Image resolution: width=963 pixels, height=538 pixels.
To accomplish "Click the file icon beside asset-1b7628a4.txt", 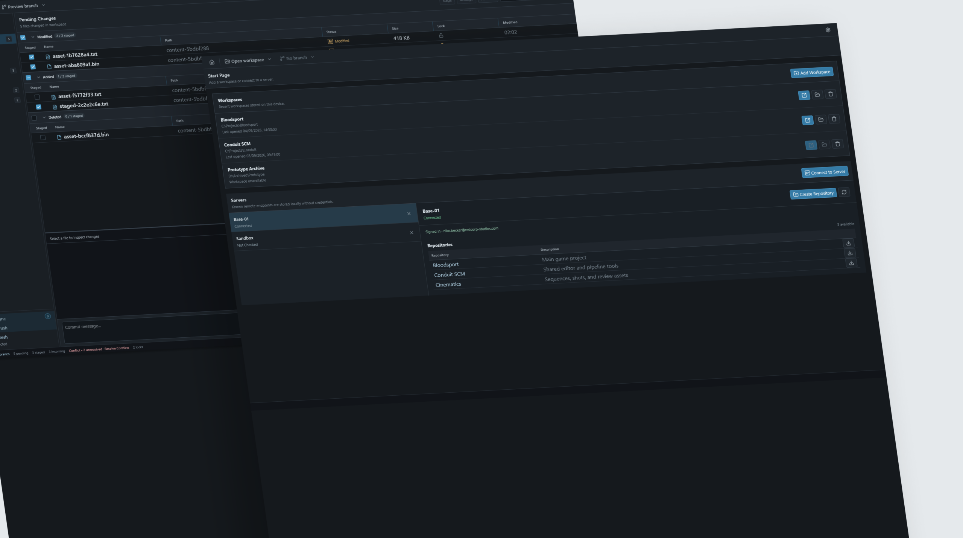I will [x=48, y=57].
